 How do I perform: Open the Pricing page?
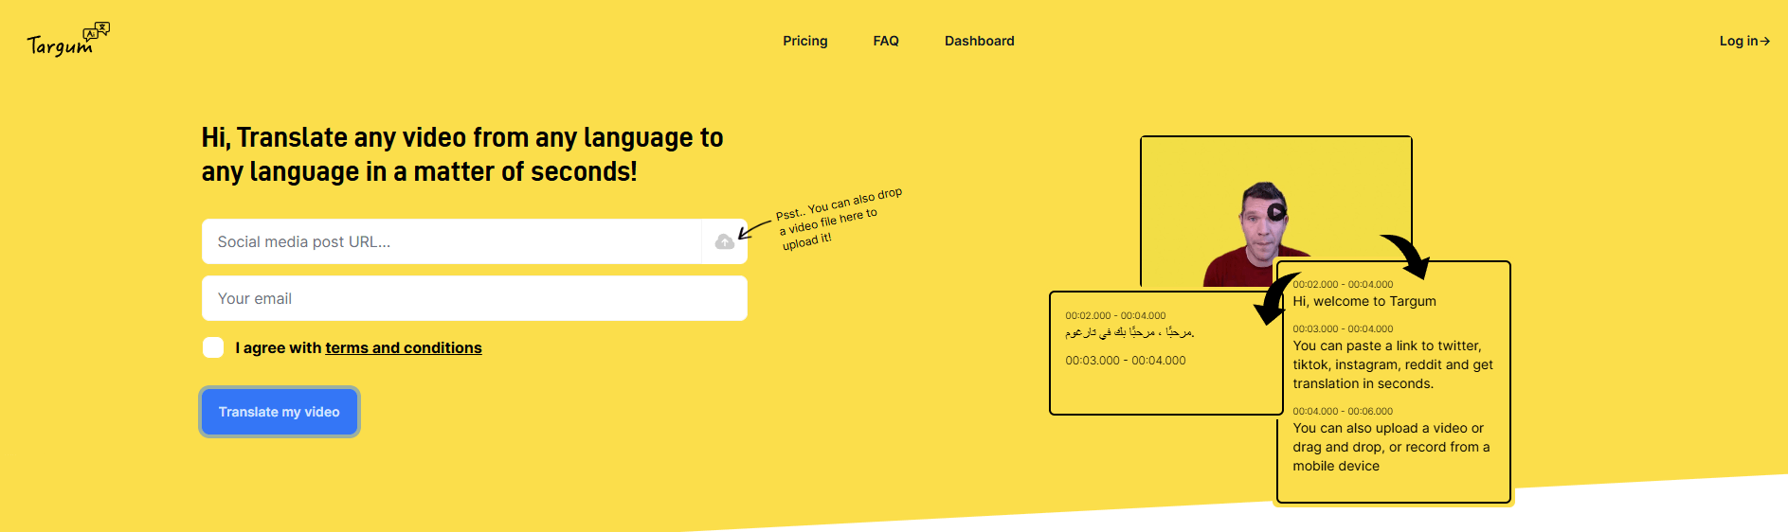click(805, 41)
